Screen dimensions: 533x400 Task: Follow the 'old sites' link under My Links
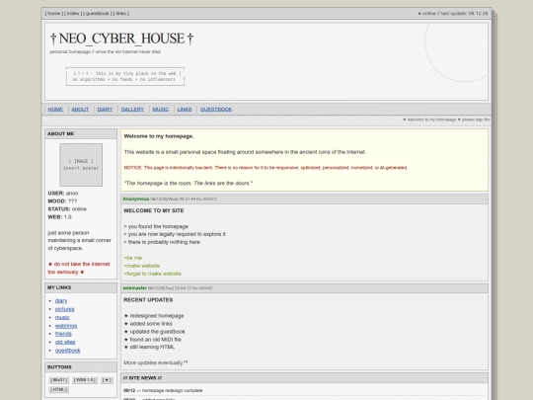click(65, 342)
